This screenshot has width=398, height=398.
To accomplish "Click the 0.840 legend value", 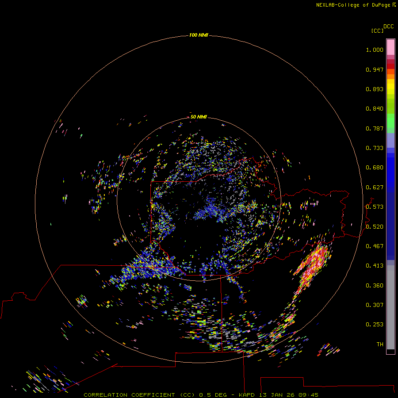I will coord(375,109).
